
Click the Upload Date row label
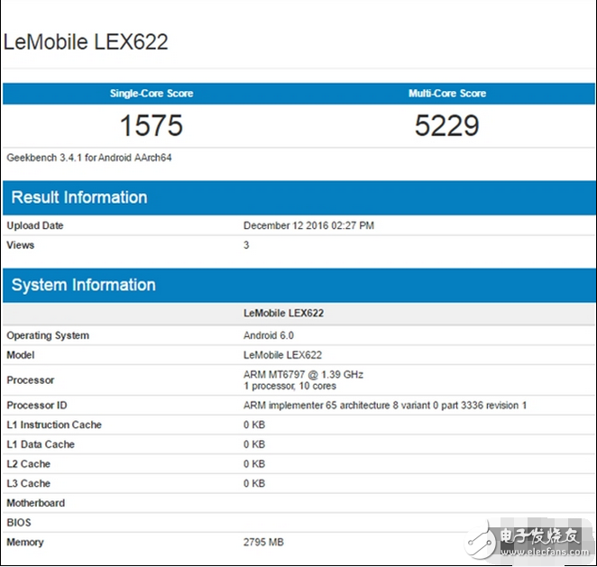(47, 225)
